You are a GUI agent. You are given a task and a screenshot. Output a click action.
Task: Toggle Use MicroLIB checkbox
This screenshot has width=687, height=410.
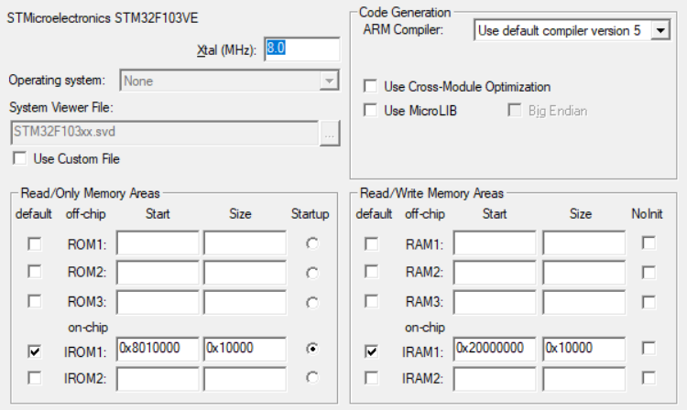pyautogui.click(x=370, y=110)
